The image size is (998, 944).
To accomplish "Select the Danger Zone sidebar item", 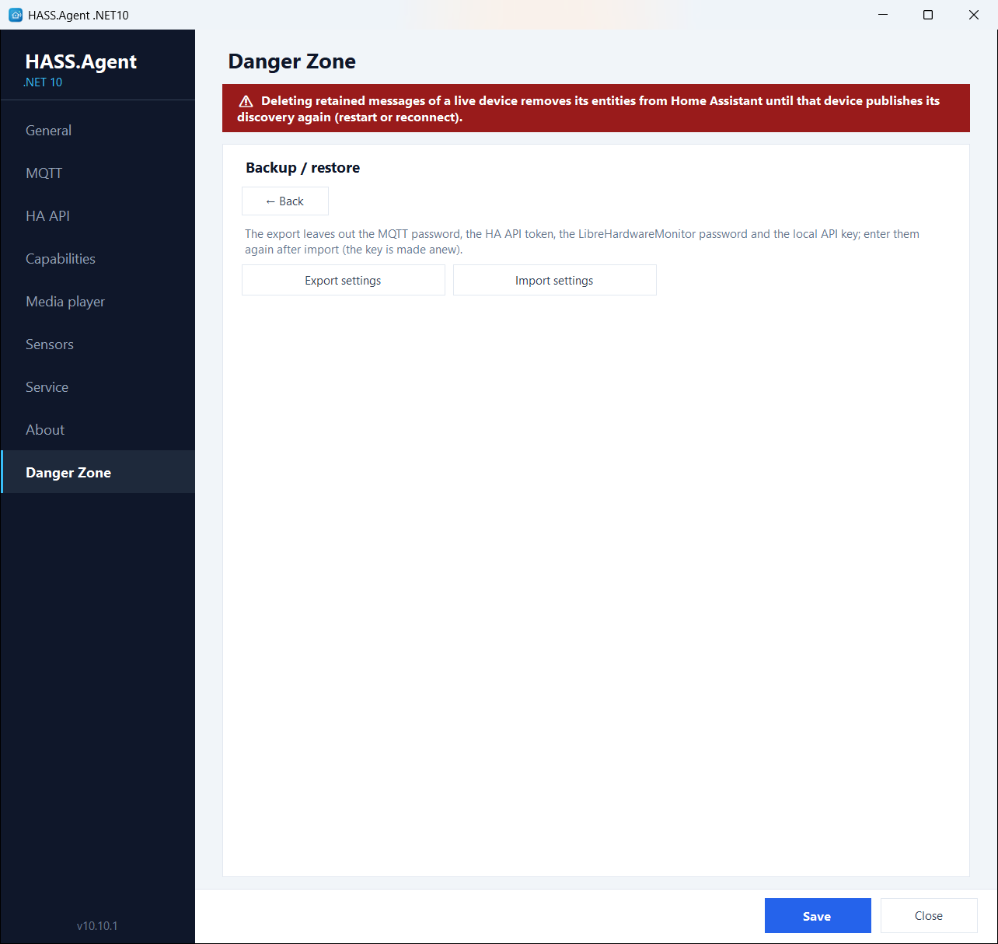I will [x=98, y=472].
